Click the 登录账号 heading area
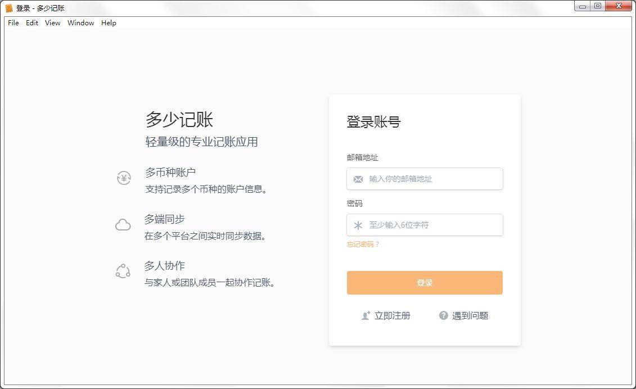636x389 pixels. 373,122
